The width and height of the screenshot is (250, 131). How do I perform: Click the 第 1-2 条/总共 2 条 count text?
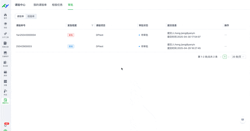(208, 57)
